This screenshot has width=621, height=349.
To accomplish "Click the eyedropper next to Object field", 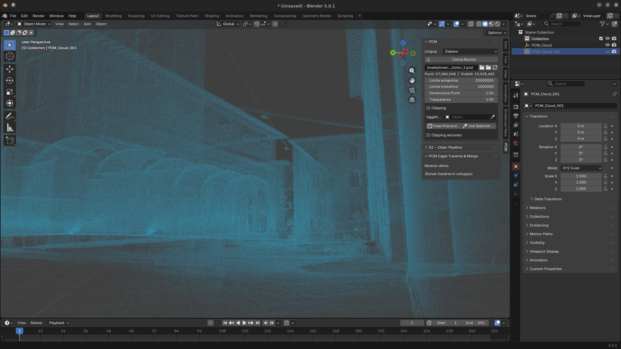I will (x=493, y=117).
